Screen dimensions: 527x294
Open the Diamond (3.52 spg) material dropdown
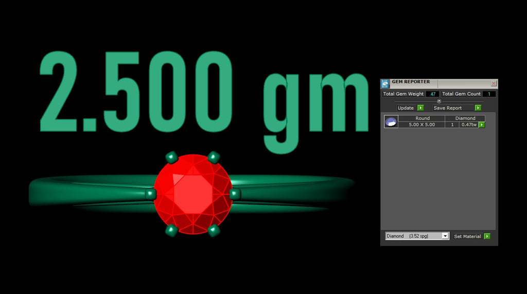(x=417, y=236)
